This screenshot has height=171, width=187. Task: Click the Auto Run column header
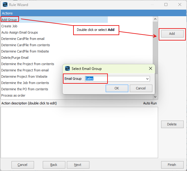(x=150, y=103)
